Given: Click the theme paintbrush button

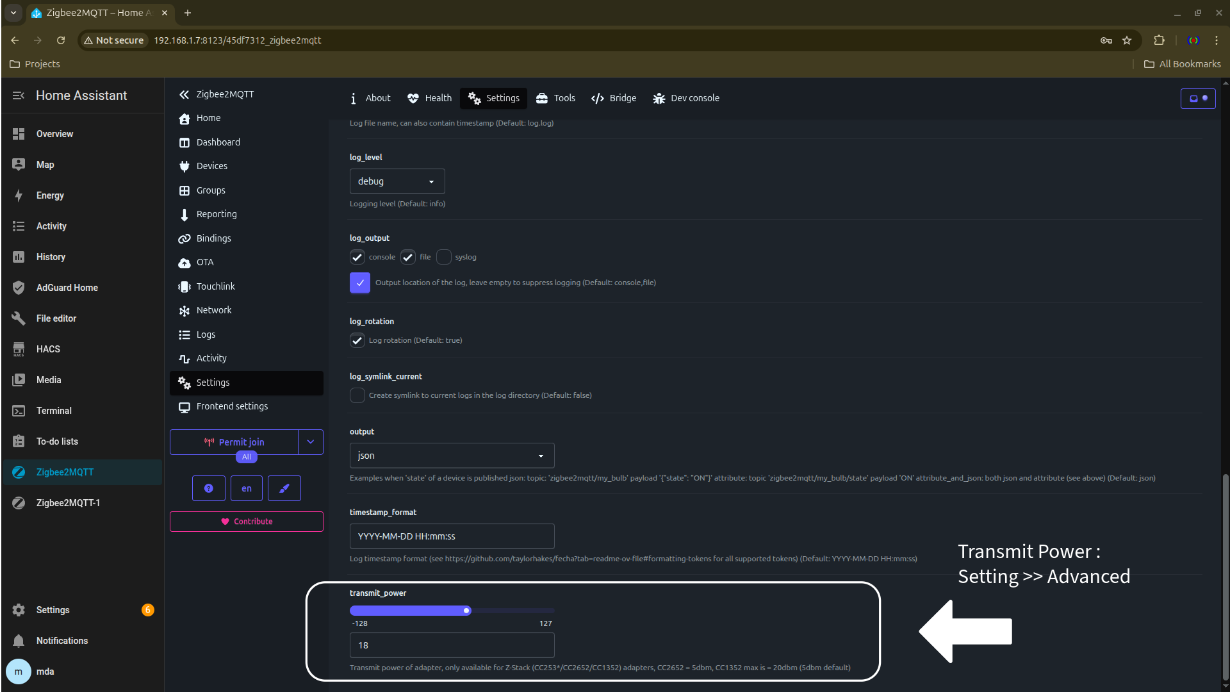Looking at the screenshot, I should click(284, 488).
